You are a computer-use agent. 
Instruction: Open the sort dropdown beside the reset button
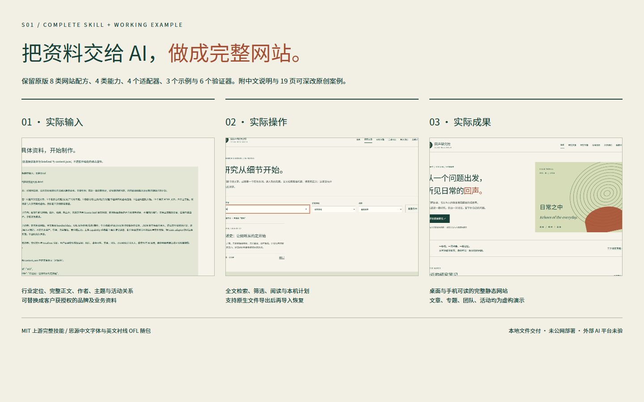click(x=381, y=209)
